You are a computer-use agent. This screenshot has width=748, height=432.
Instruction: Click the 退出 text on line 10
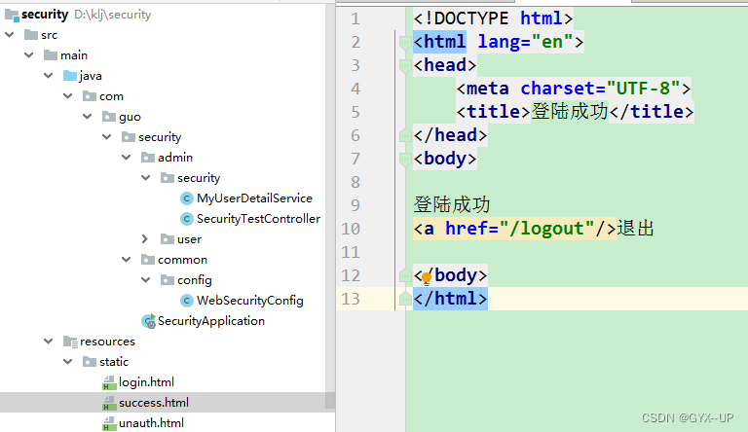tap(635, 229)
